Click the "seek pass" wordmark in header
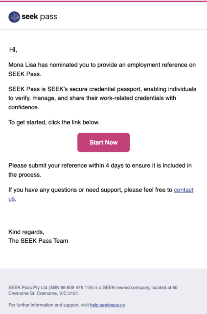207x314 pixels. click(39, 17)
